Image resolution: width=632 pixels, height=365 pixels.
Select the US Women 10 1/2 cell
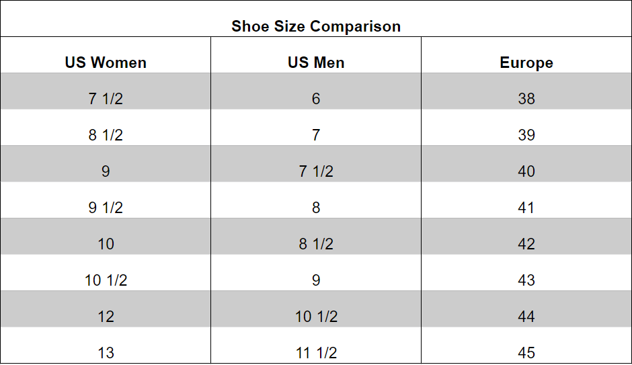pyautogui.click(x=106, y=280)
